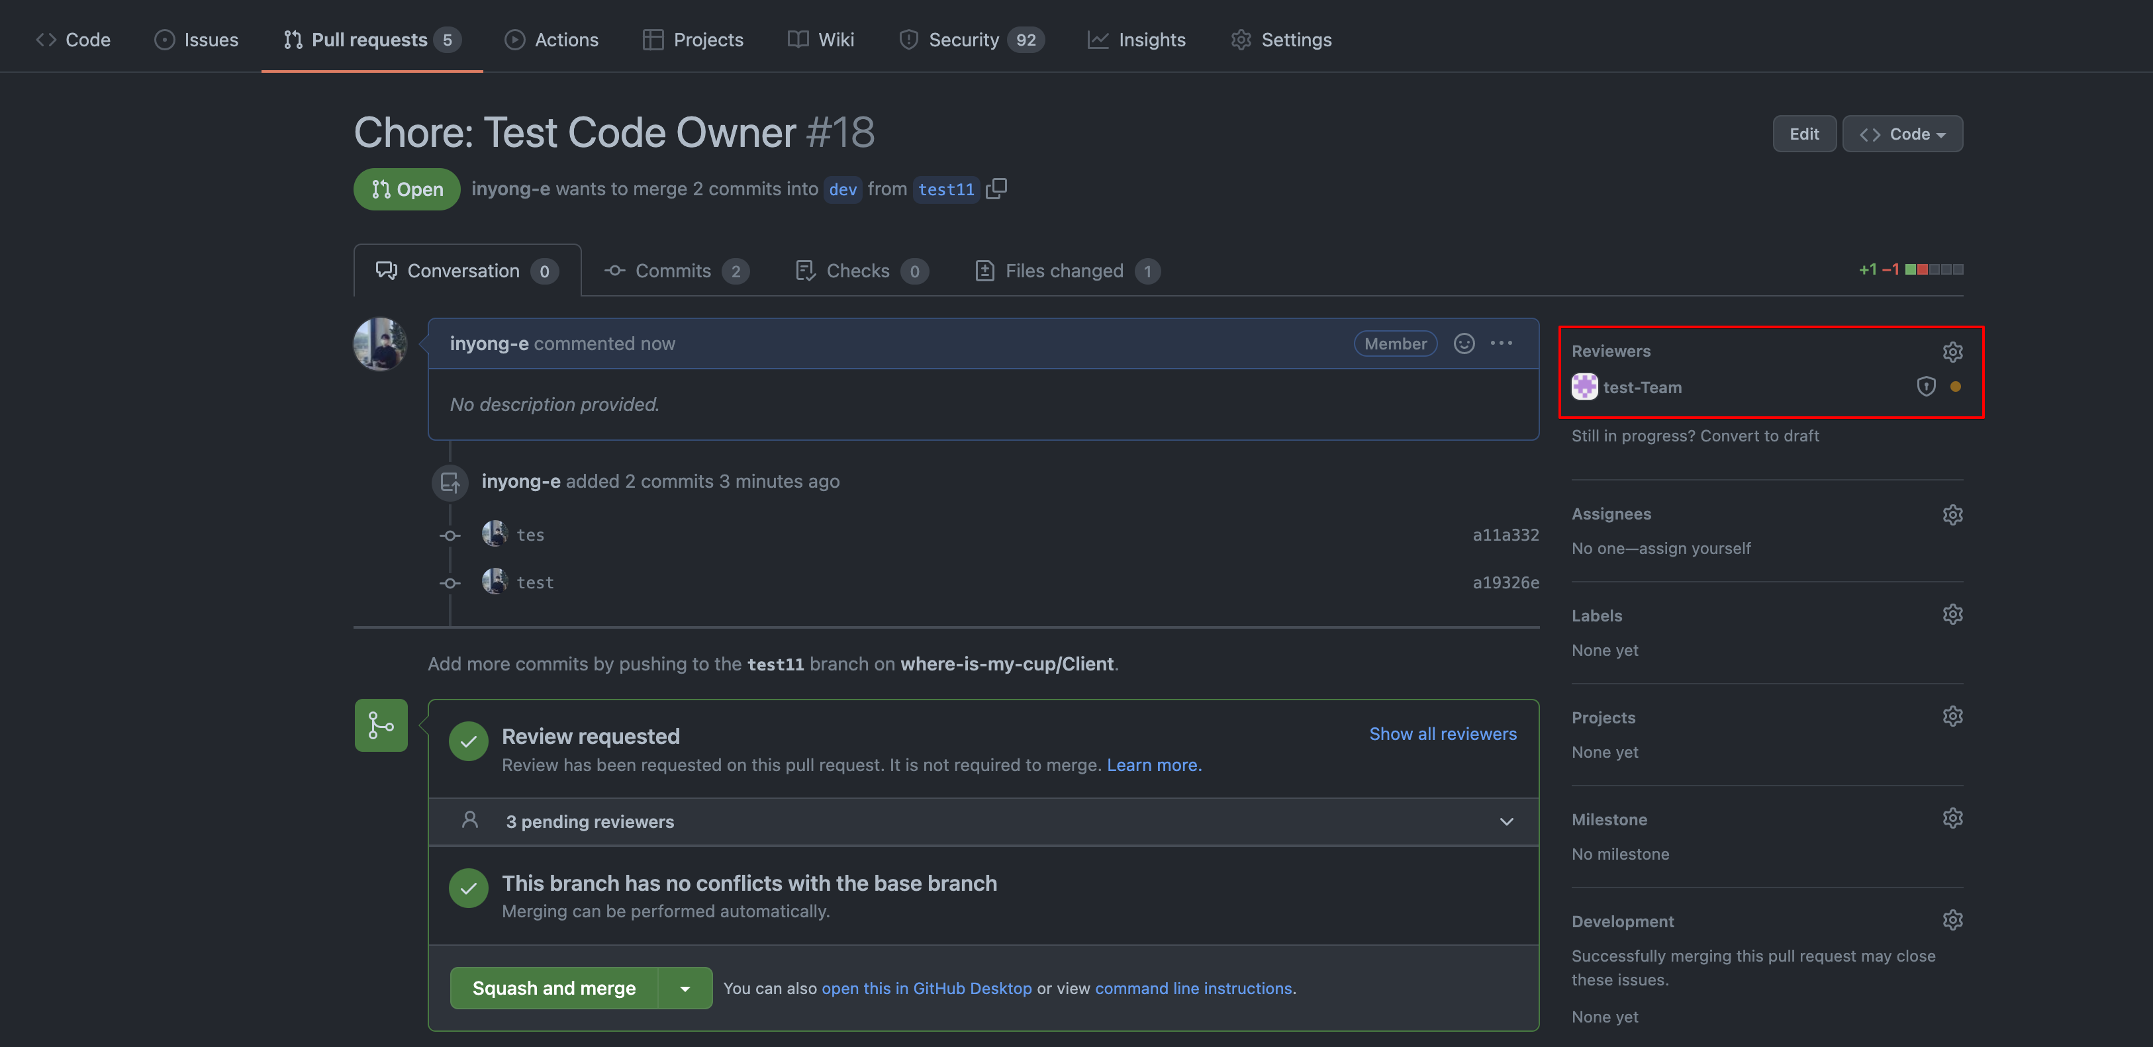Add emoji reaction to the comment
Image resolution: width=2153 pixels, height=1047 pixels.
tap(1464, 343)
